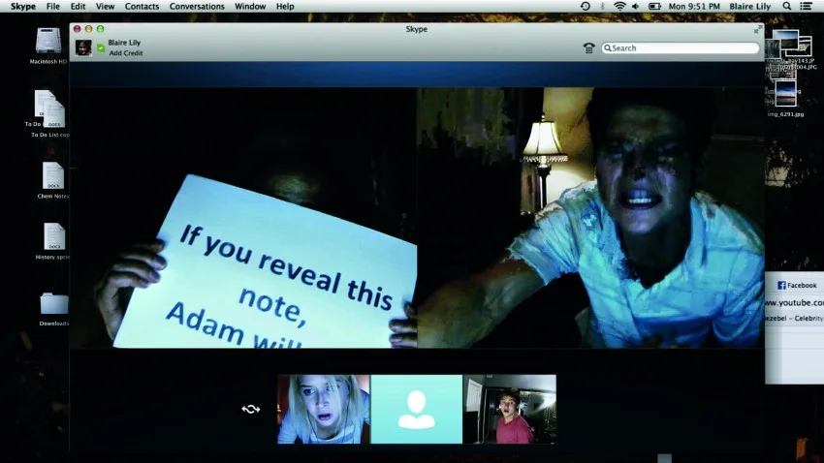Select the red shirt participant thumbnail
824x463 pixels.
510,409
